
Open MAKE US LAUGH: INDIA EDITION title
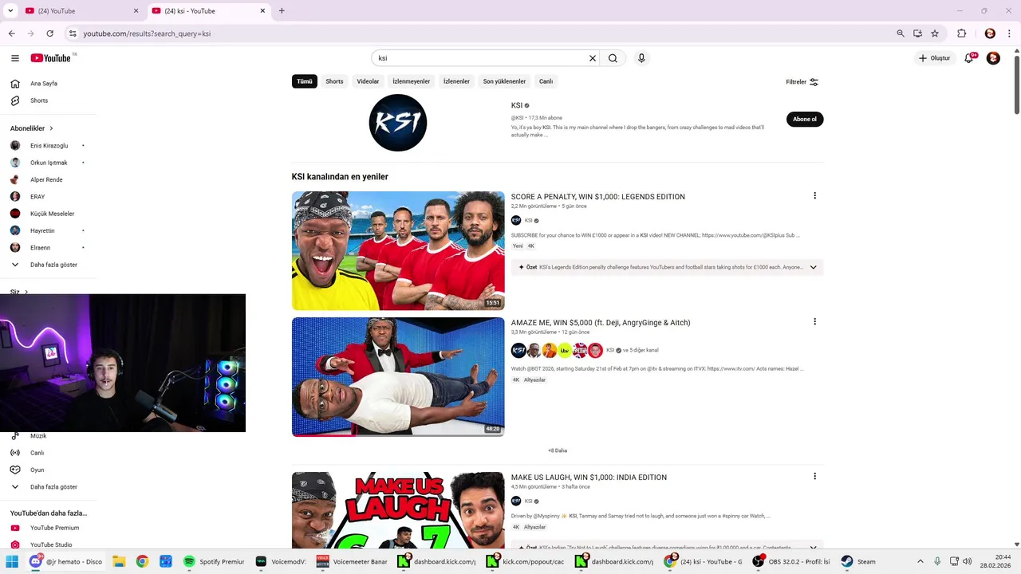point(589,478)
